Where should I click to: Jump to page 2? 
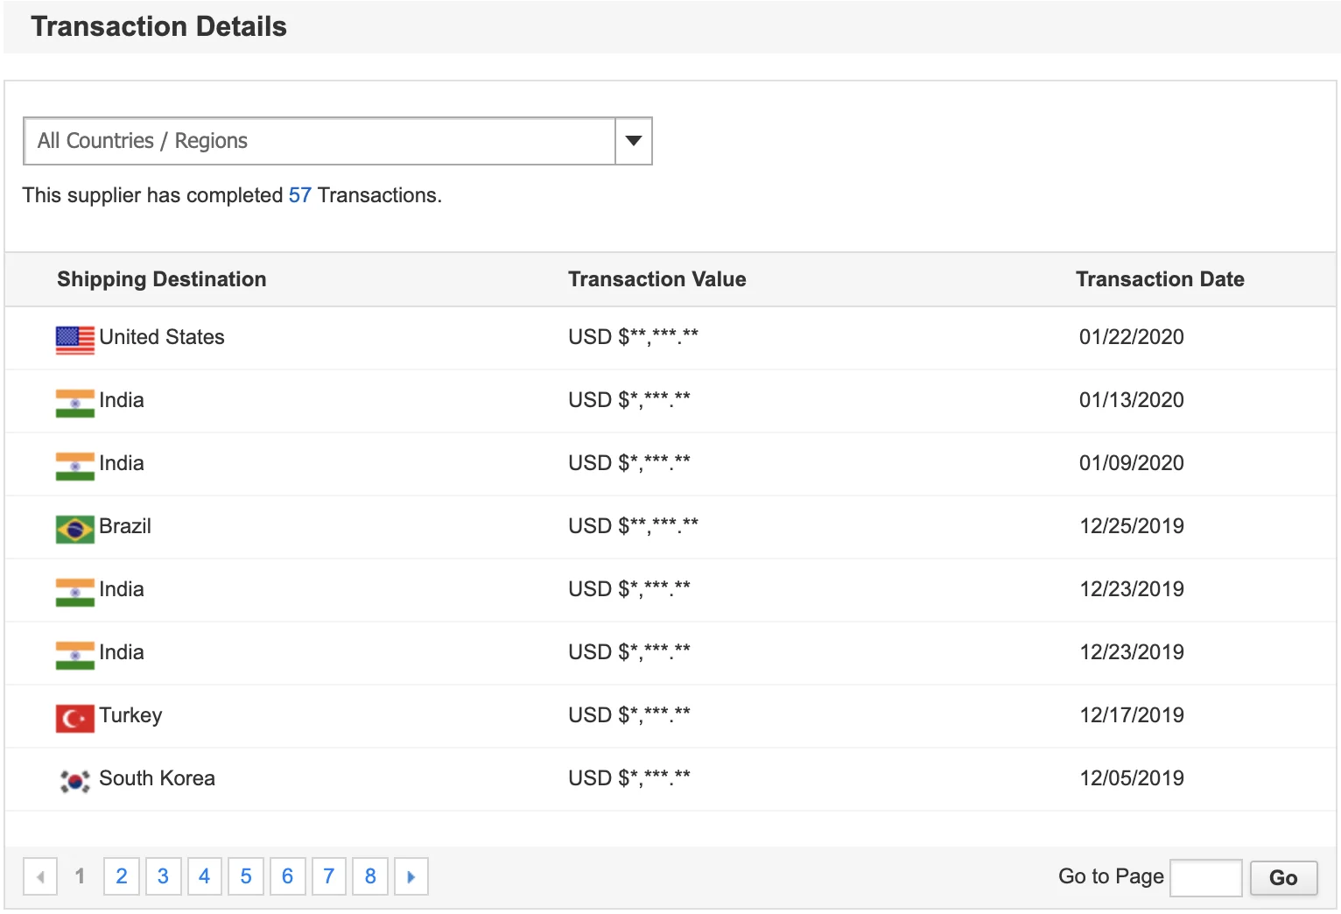(122, 876)
